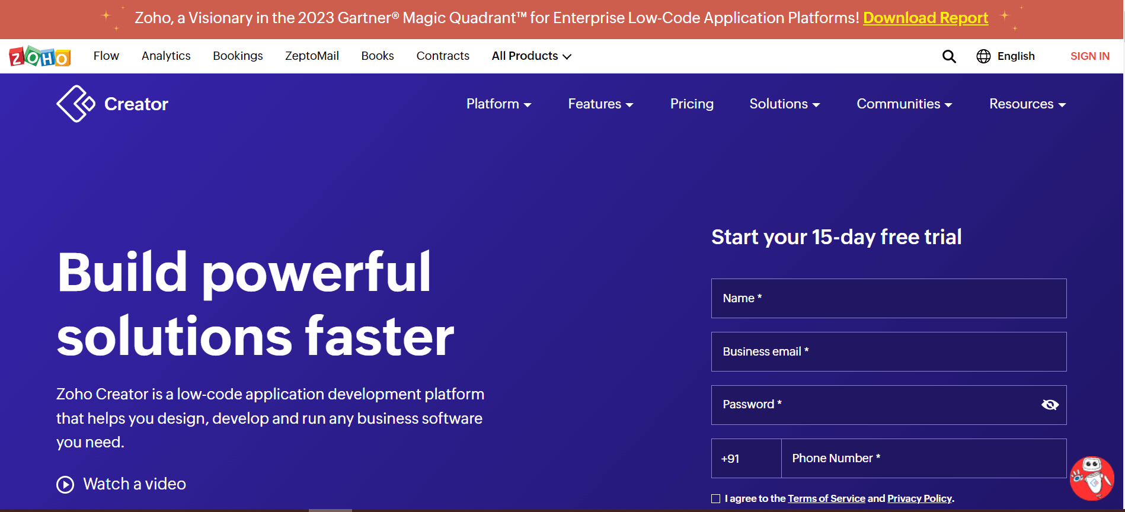This screenshot has height=512, width=1125.
Task: Click the Zoho logo icon
Action: [40, 56]
